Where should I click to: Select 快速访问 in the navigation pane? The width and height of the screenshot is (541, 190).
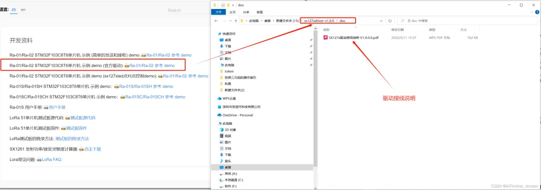(x=229, y=33)
